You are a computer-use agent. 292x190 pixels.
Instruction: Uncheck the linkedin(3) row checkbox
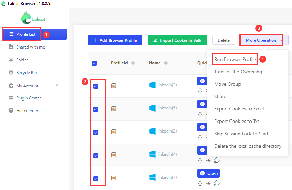96,86
